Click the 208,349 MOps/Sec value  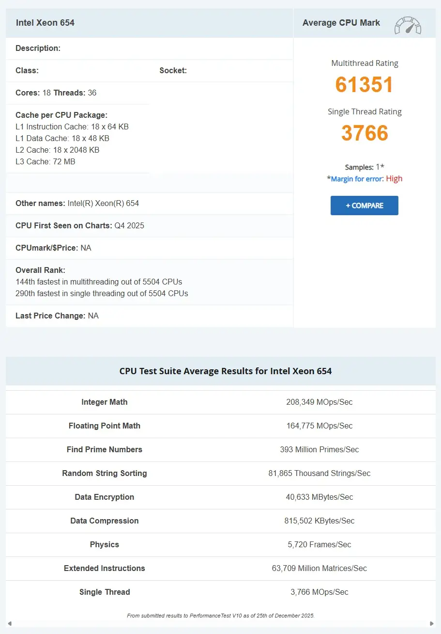click(319, 402)
